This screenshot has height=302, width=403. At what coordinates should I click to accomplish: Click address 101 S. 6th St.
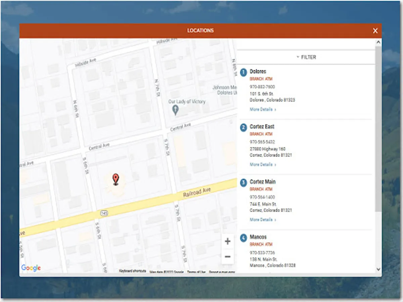[262, 94]
